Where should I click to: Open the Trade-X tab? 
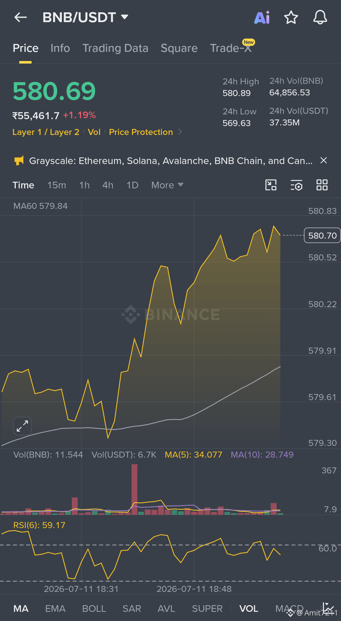[x=231, y=48]
